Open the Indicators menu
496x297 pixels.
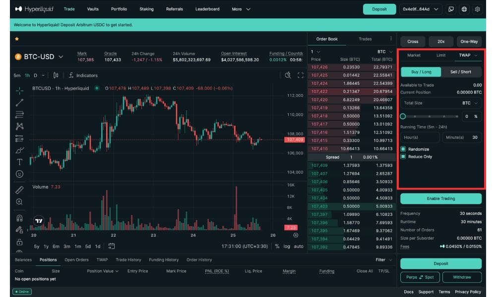point(83,75)
